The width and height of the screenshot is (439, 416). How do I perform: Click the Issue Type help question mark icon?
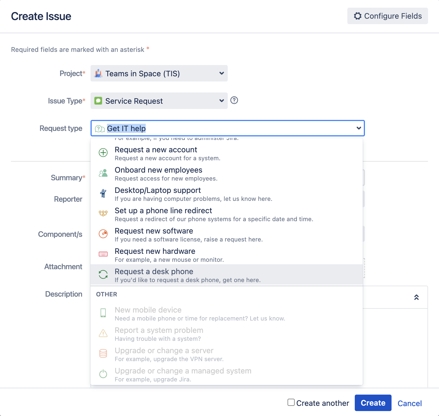[234, 100]
